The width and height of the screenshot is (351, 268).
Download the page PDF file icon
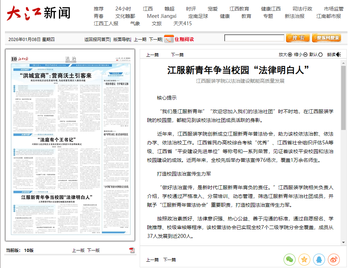pos(132,250)
